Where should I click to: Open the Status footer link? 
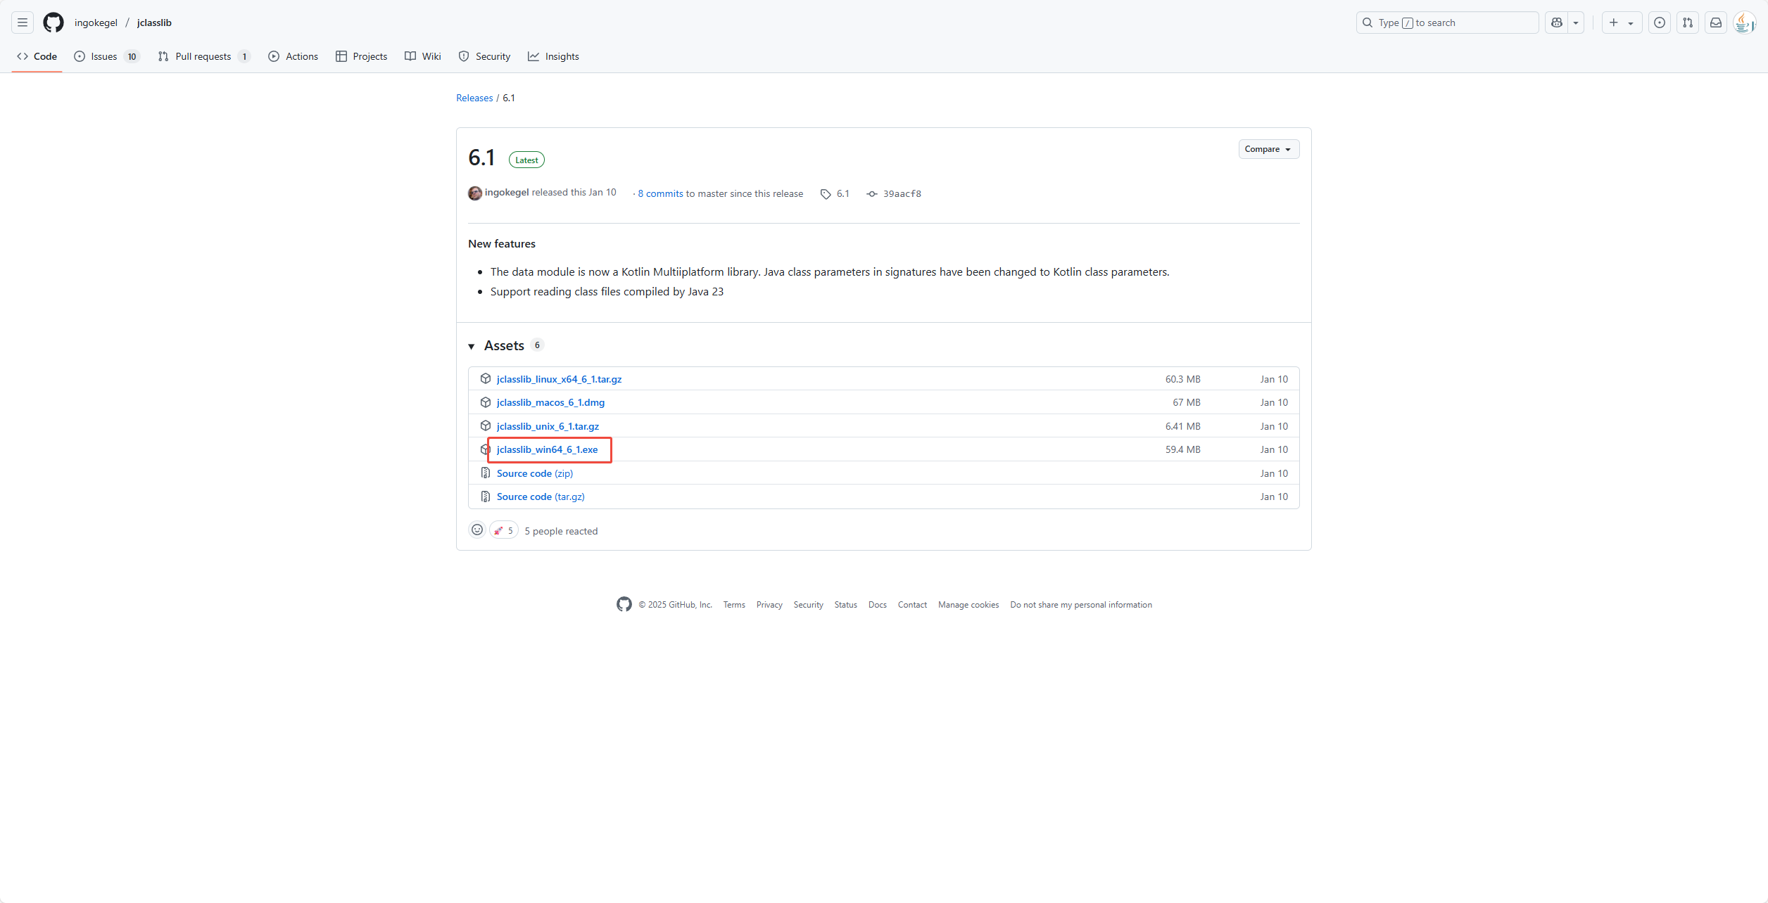click(x=846, y=605)
